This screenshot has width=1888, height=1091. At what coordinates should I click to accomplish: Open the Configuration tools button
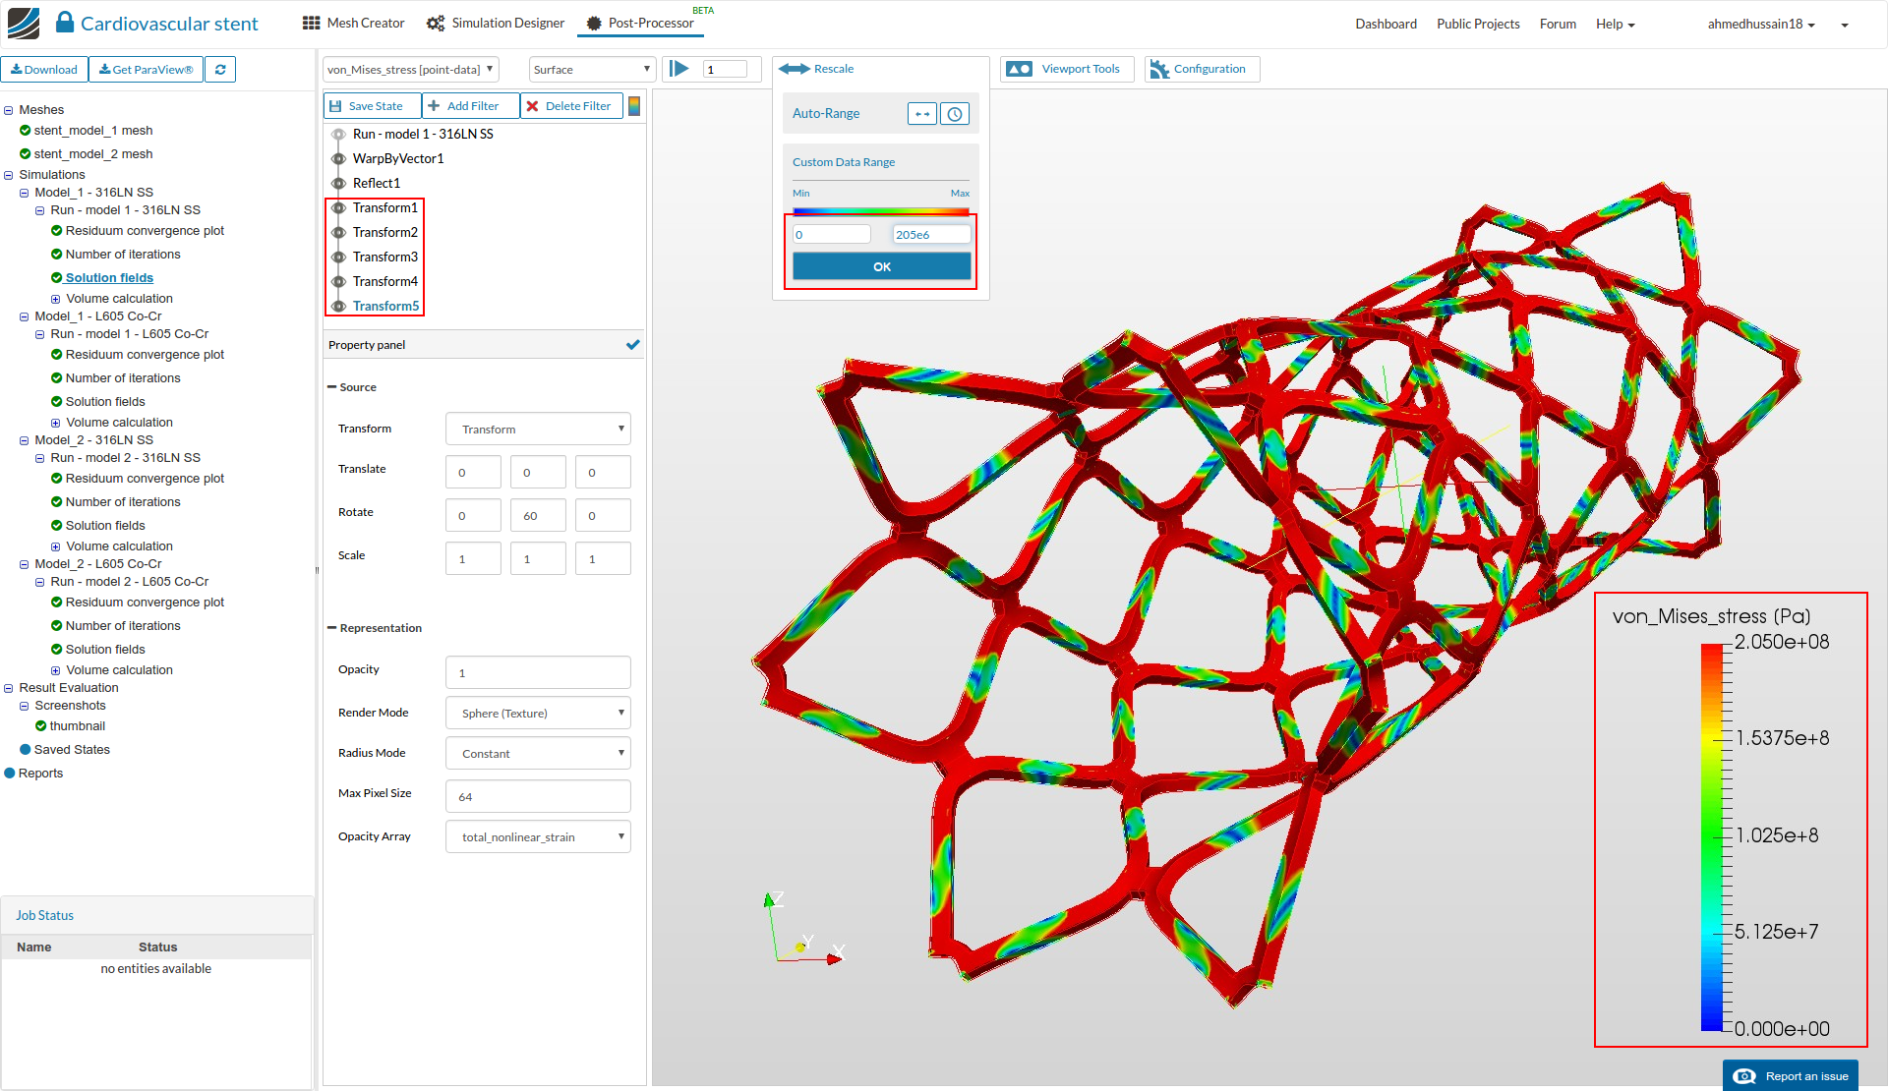coord(1202,69)
